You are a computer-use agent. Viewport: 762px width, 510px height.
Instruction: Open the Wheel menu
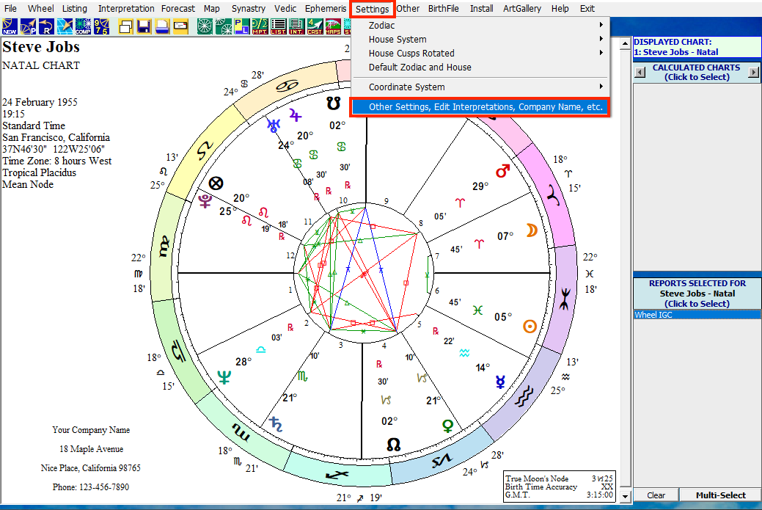[41, 9]
